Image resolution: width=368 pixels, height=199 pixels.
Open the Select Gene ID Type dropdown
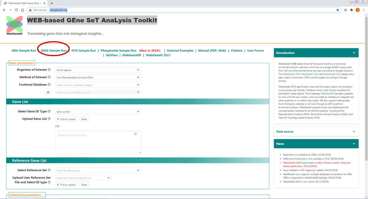98,111
